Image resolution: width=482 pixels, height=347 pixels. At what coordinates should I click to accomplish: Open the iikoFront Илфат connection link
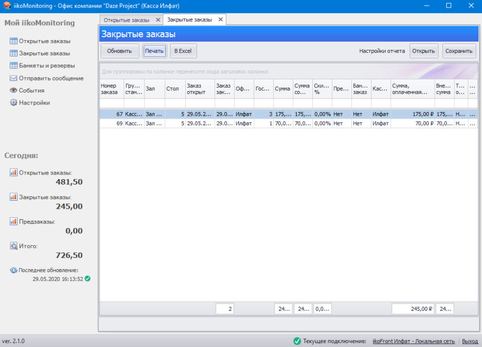[413, 341]
